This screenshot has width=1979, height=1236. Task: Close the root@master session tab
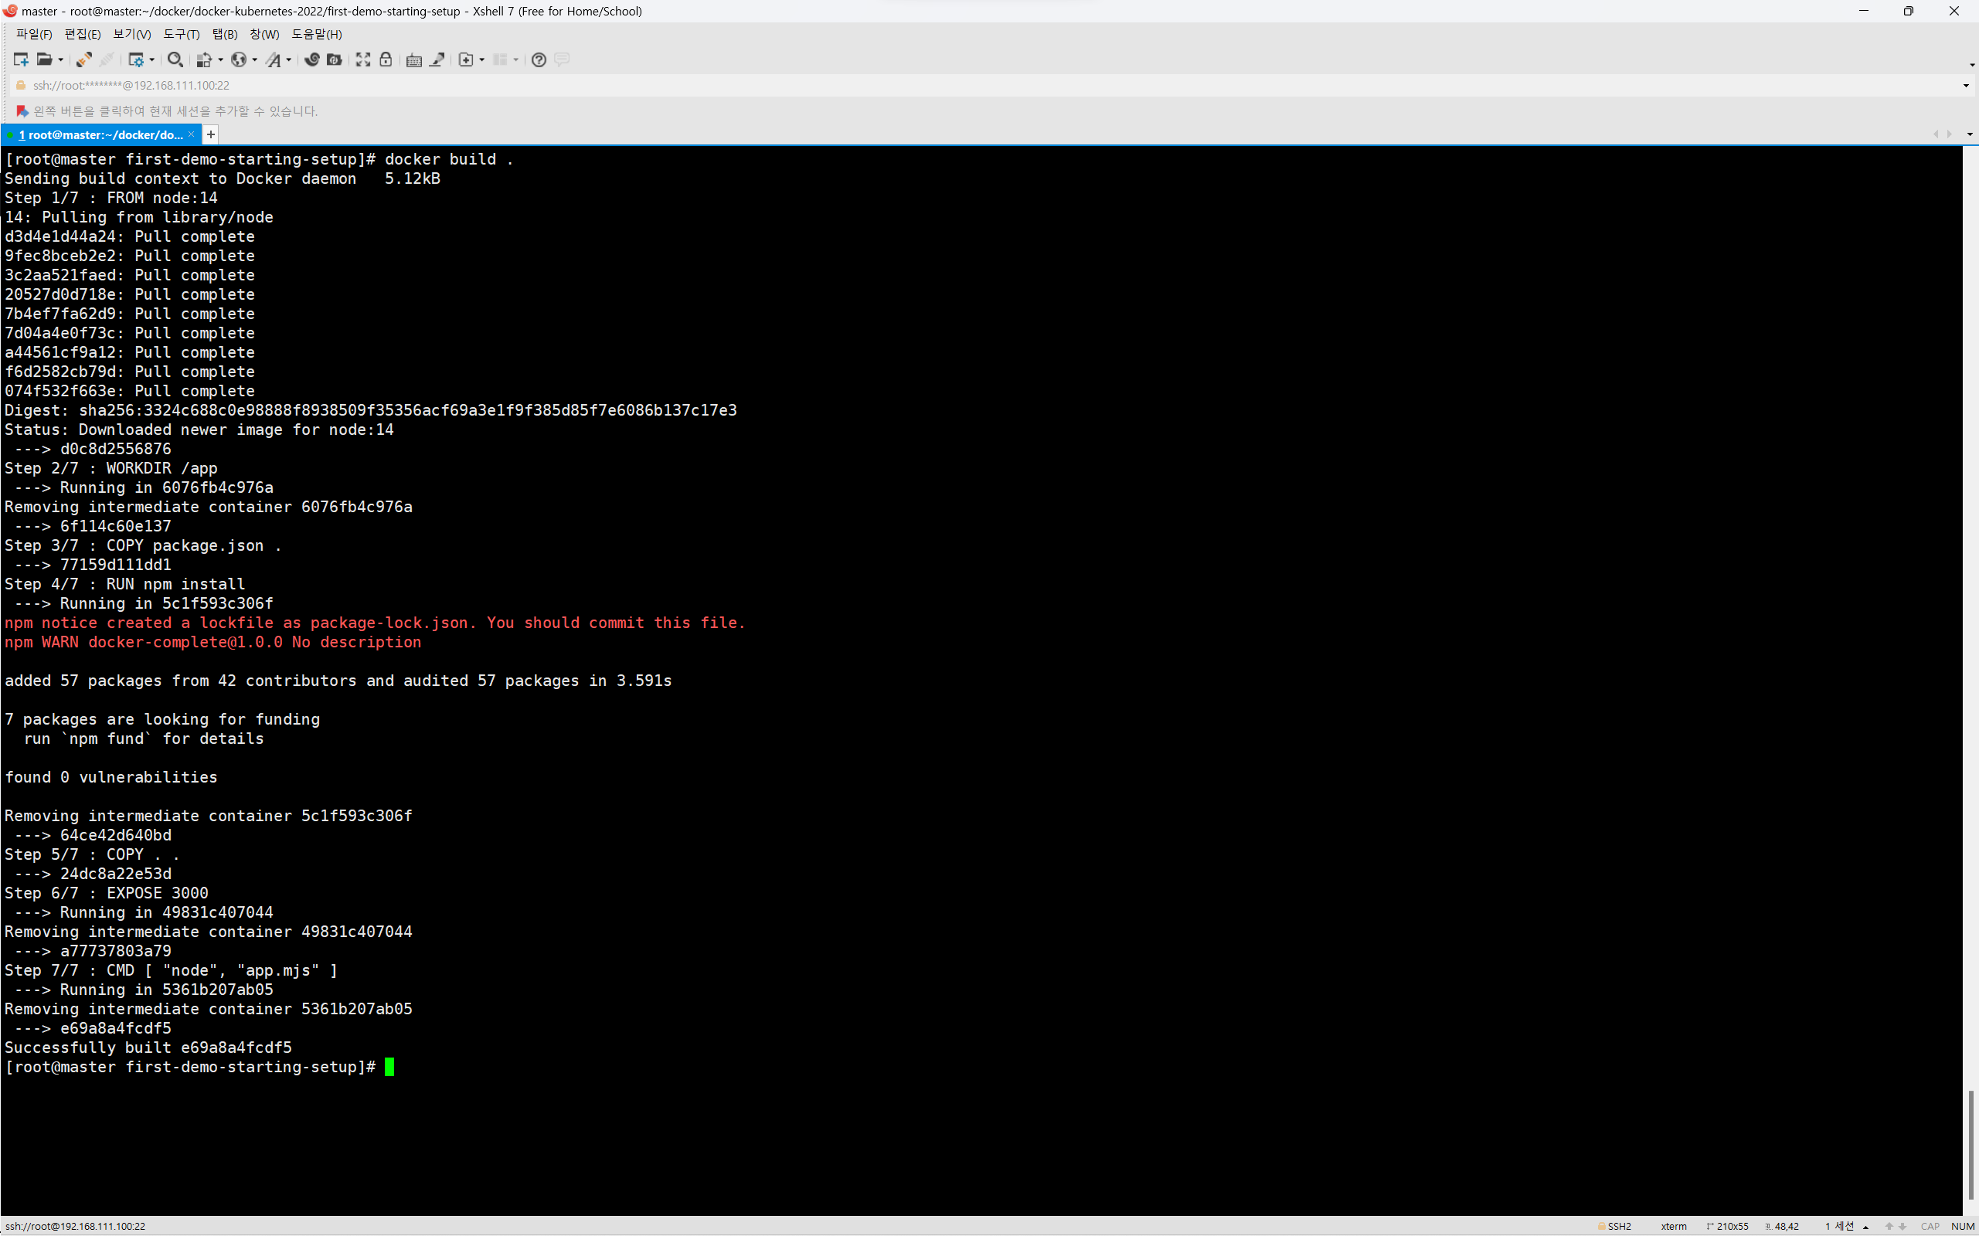pos(192,135)
